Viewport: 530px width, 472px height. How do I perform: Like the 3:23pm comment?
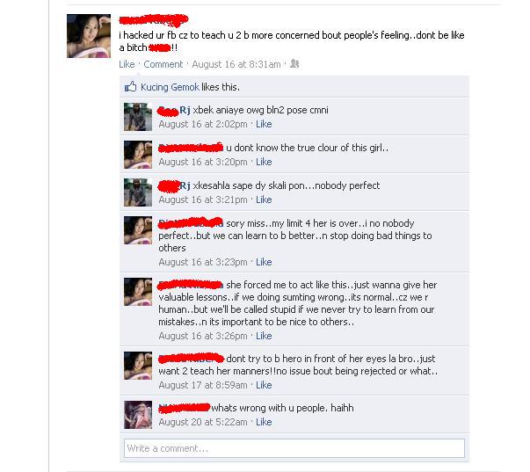click(x=264, y=262)
